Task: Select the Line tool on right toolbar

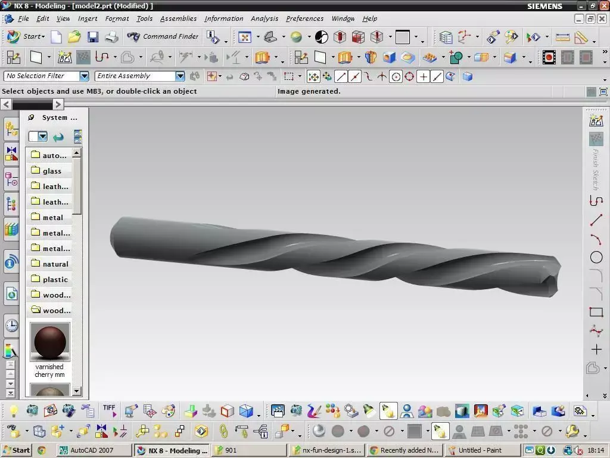Action: (596, 220)
